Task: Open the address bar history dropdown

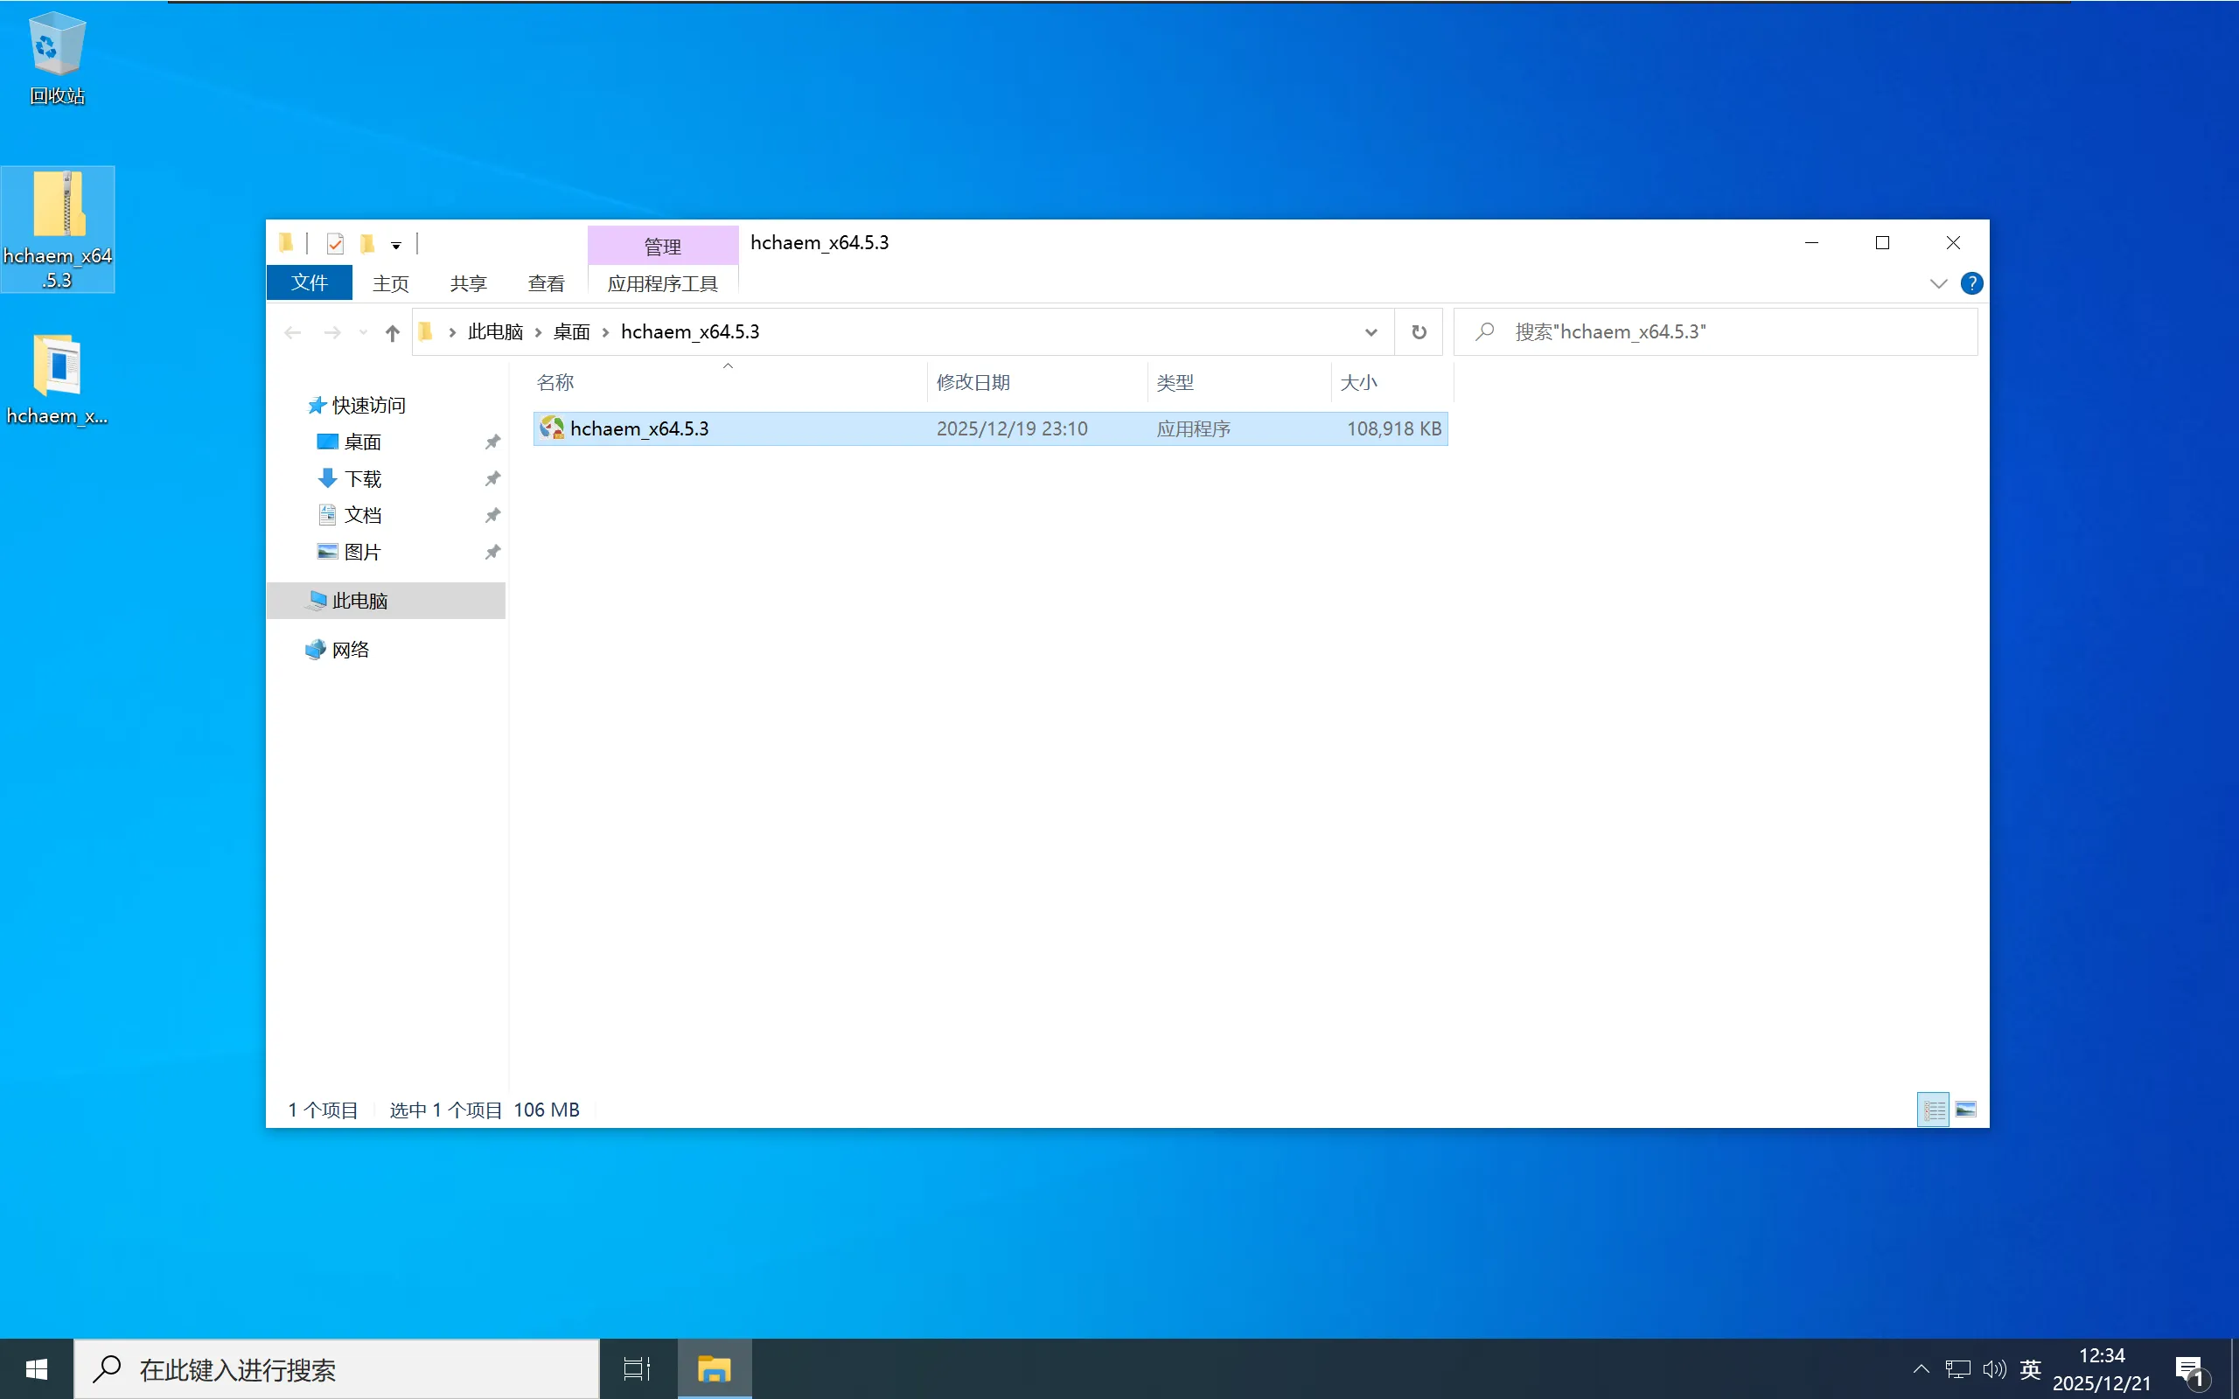Action: [x=1371, y=332]
